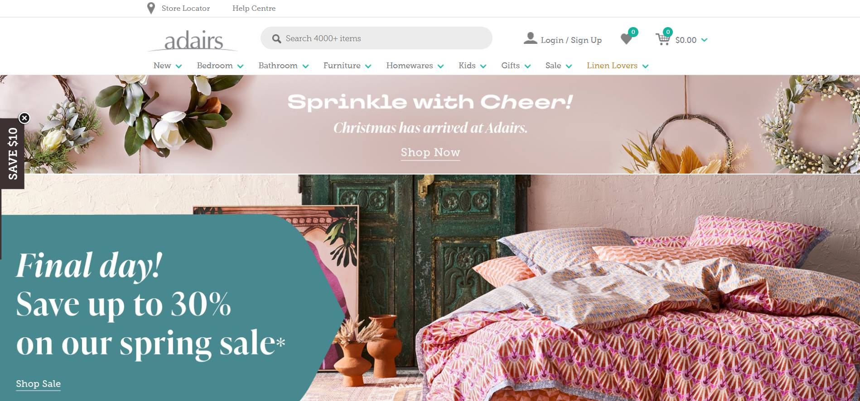
Task: Open the Kids menu
Action: (467, 66)
